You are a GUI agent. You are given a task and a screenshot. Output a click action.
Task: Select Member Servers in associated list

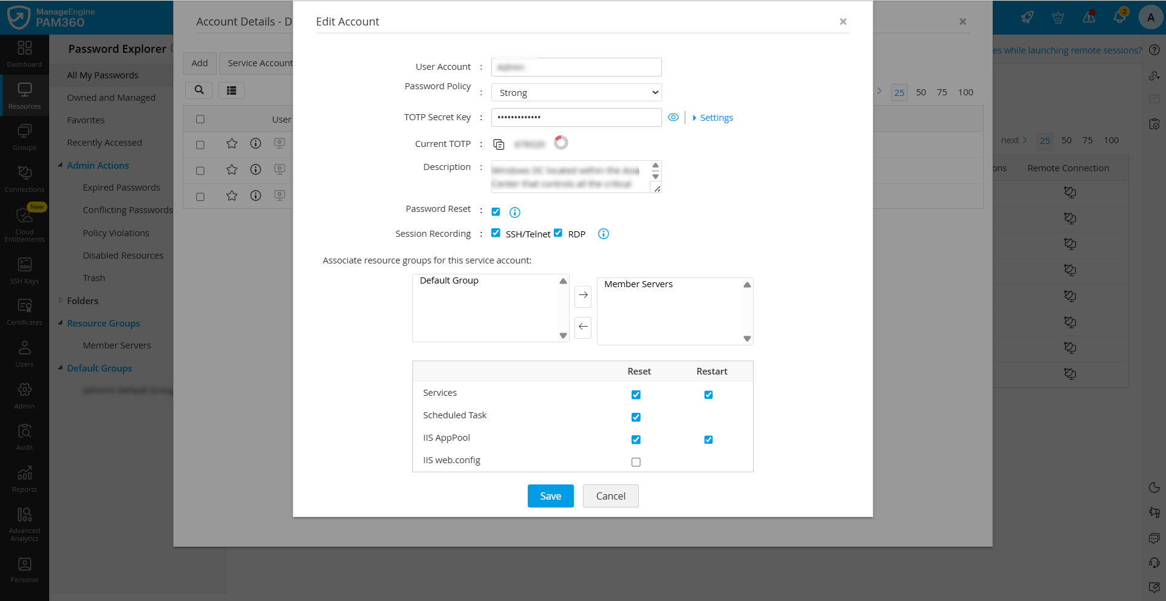pyautogui.click(x=638, y=284)
